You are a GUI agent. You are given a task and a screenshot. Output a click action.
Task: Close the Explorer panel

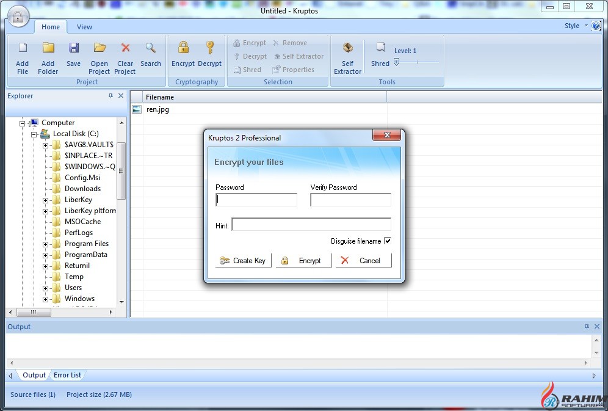[x=121, y=96]
